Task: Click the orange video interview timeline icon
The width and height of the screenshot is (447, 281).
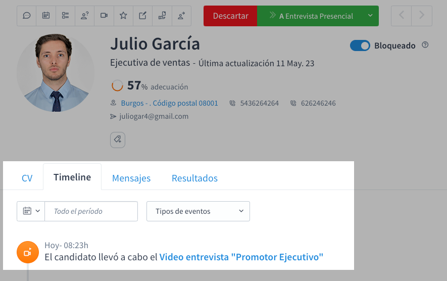Action: point(28,252)
